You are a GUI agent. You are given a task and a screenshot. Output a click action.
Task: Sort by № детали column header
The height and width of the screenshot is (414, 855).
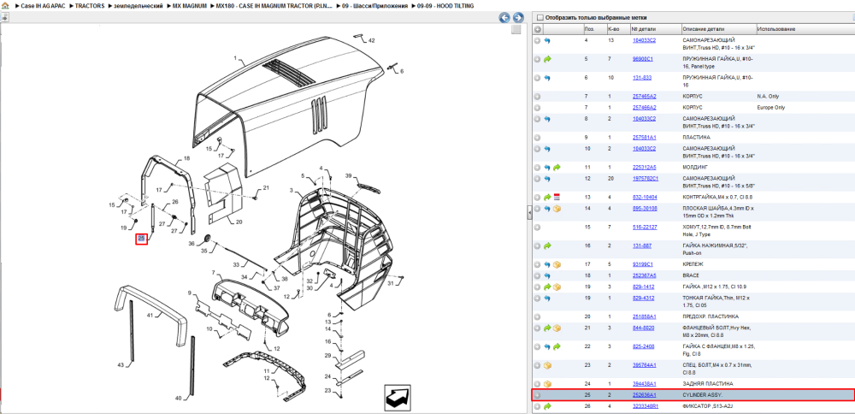[x=655, y=29]
